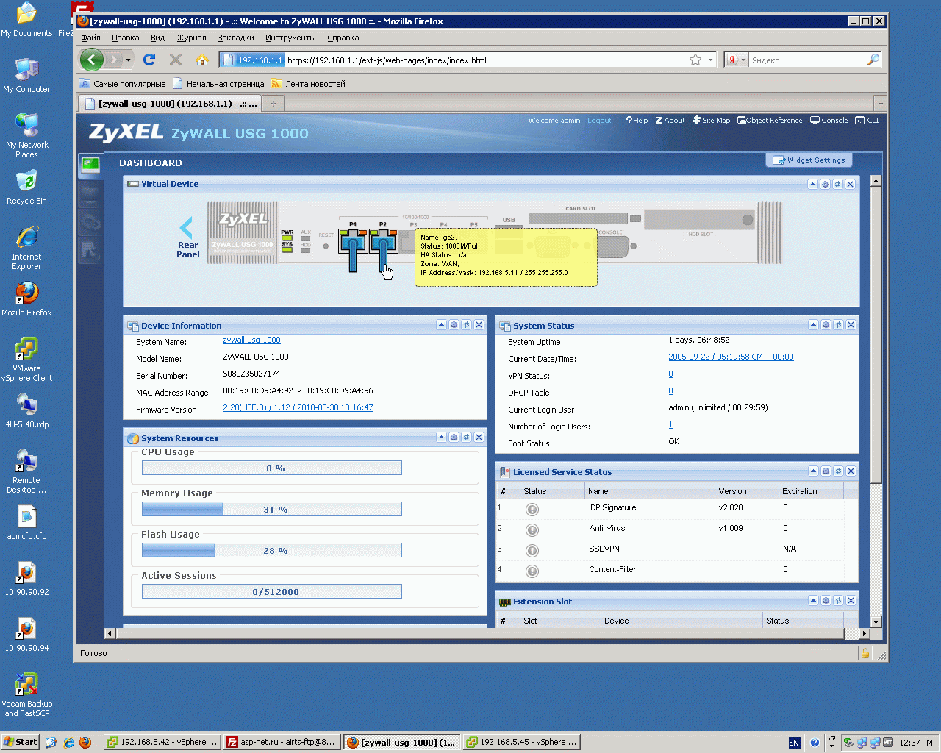Close the Licensed Service Status widget
Screen dimensions: 941x753
851,471
